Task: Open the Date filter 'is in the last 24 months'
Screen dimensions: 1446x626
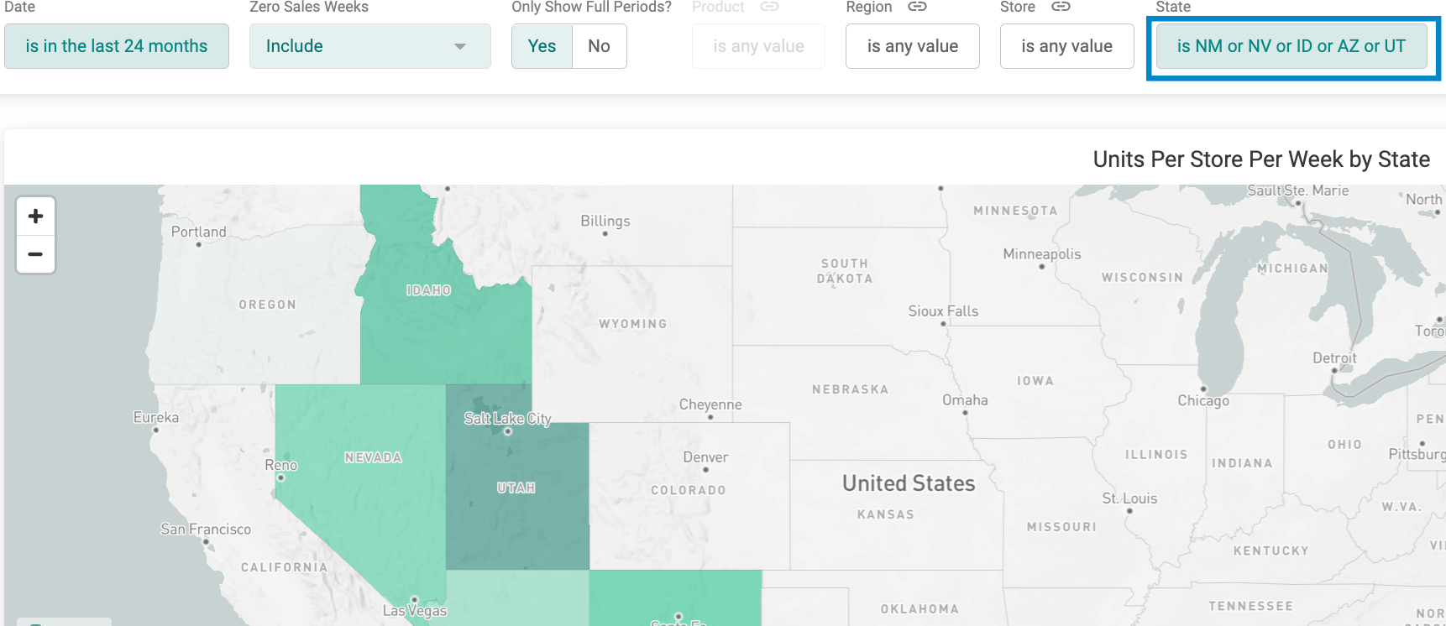Action: point(117,46)
